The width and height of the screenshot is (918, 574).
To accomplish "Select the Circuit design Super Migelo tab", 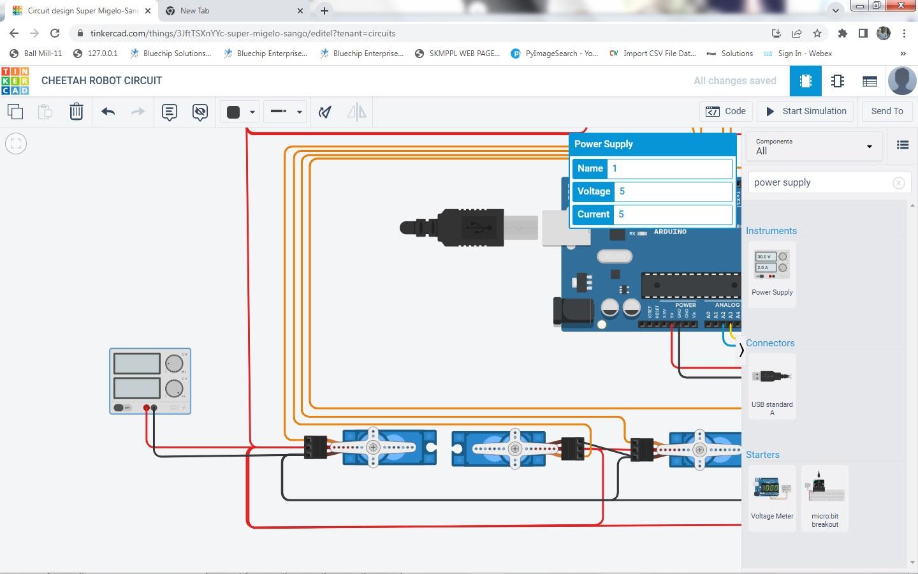I will pyautogui.click(x=83, y=11).
